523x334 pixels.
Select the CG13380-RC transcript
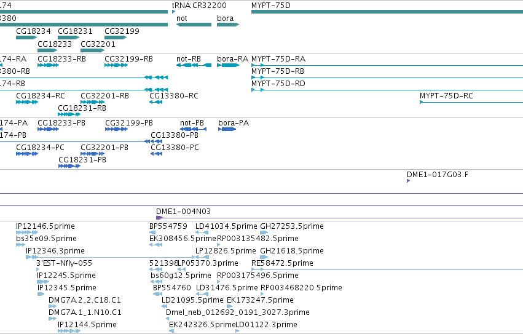point(155,102)
